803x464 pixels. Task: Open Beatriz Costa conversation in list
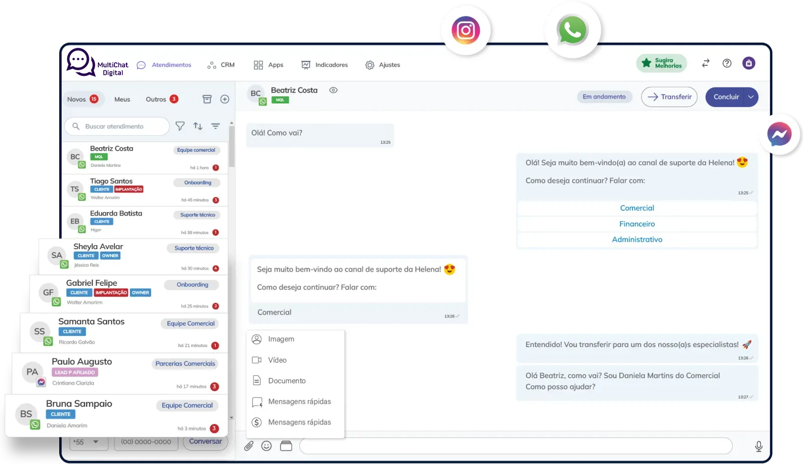tap(145, 158)
